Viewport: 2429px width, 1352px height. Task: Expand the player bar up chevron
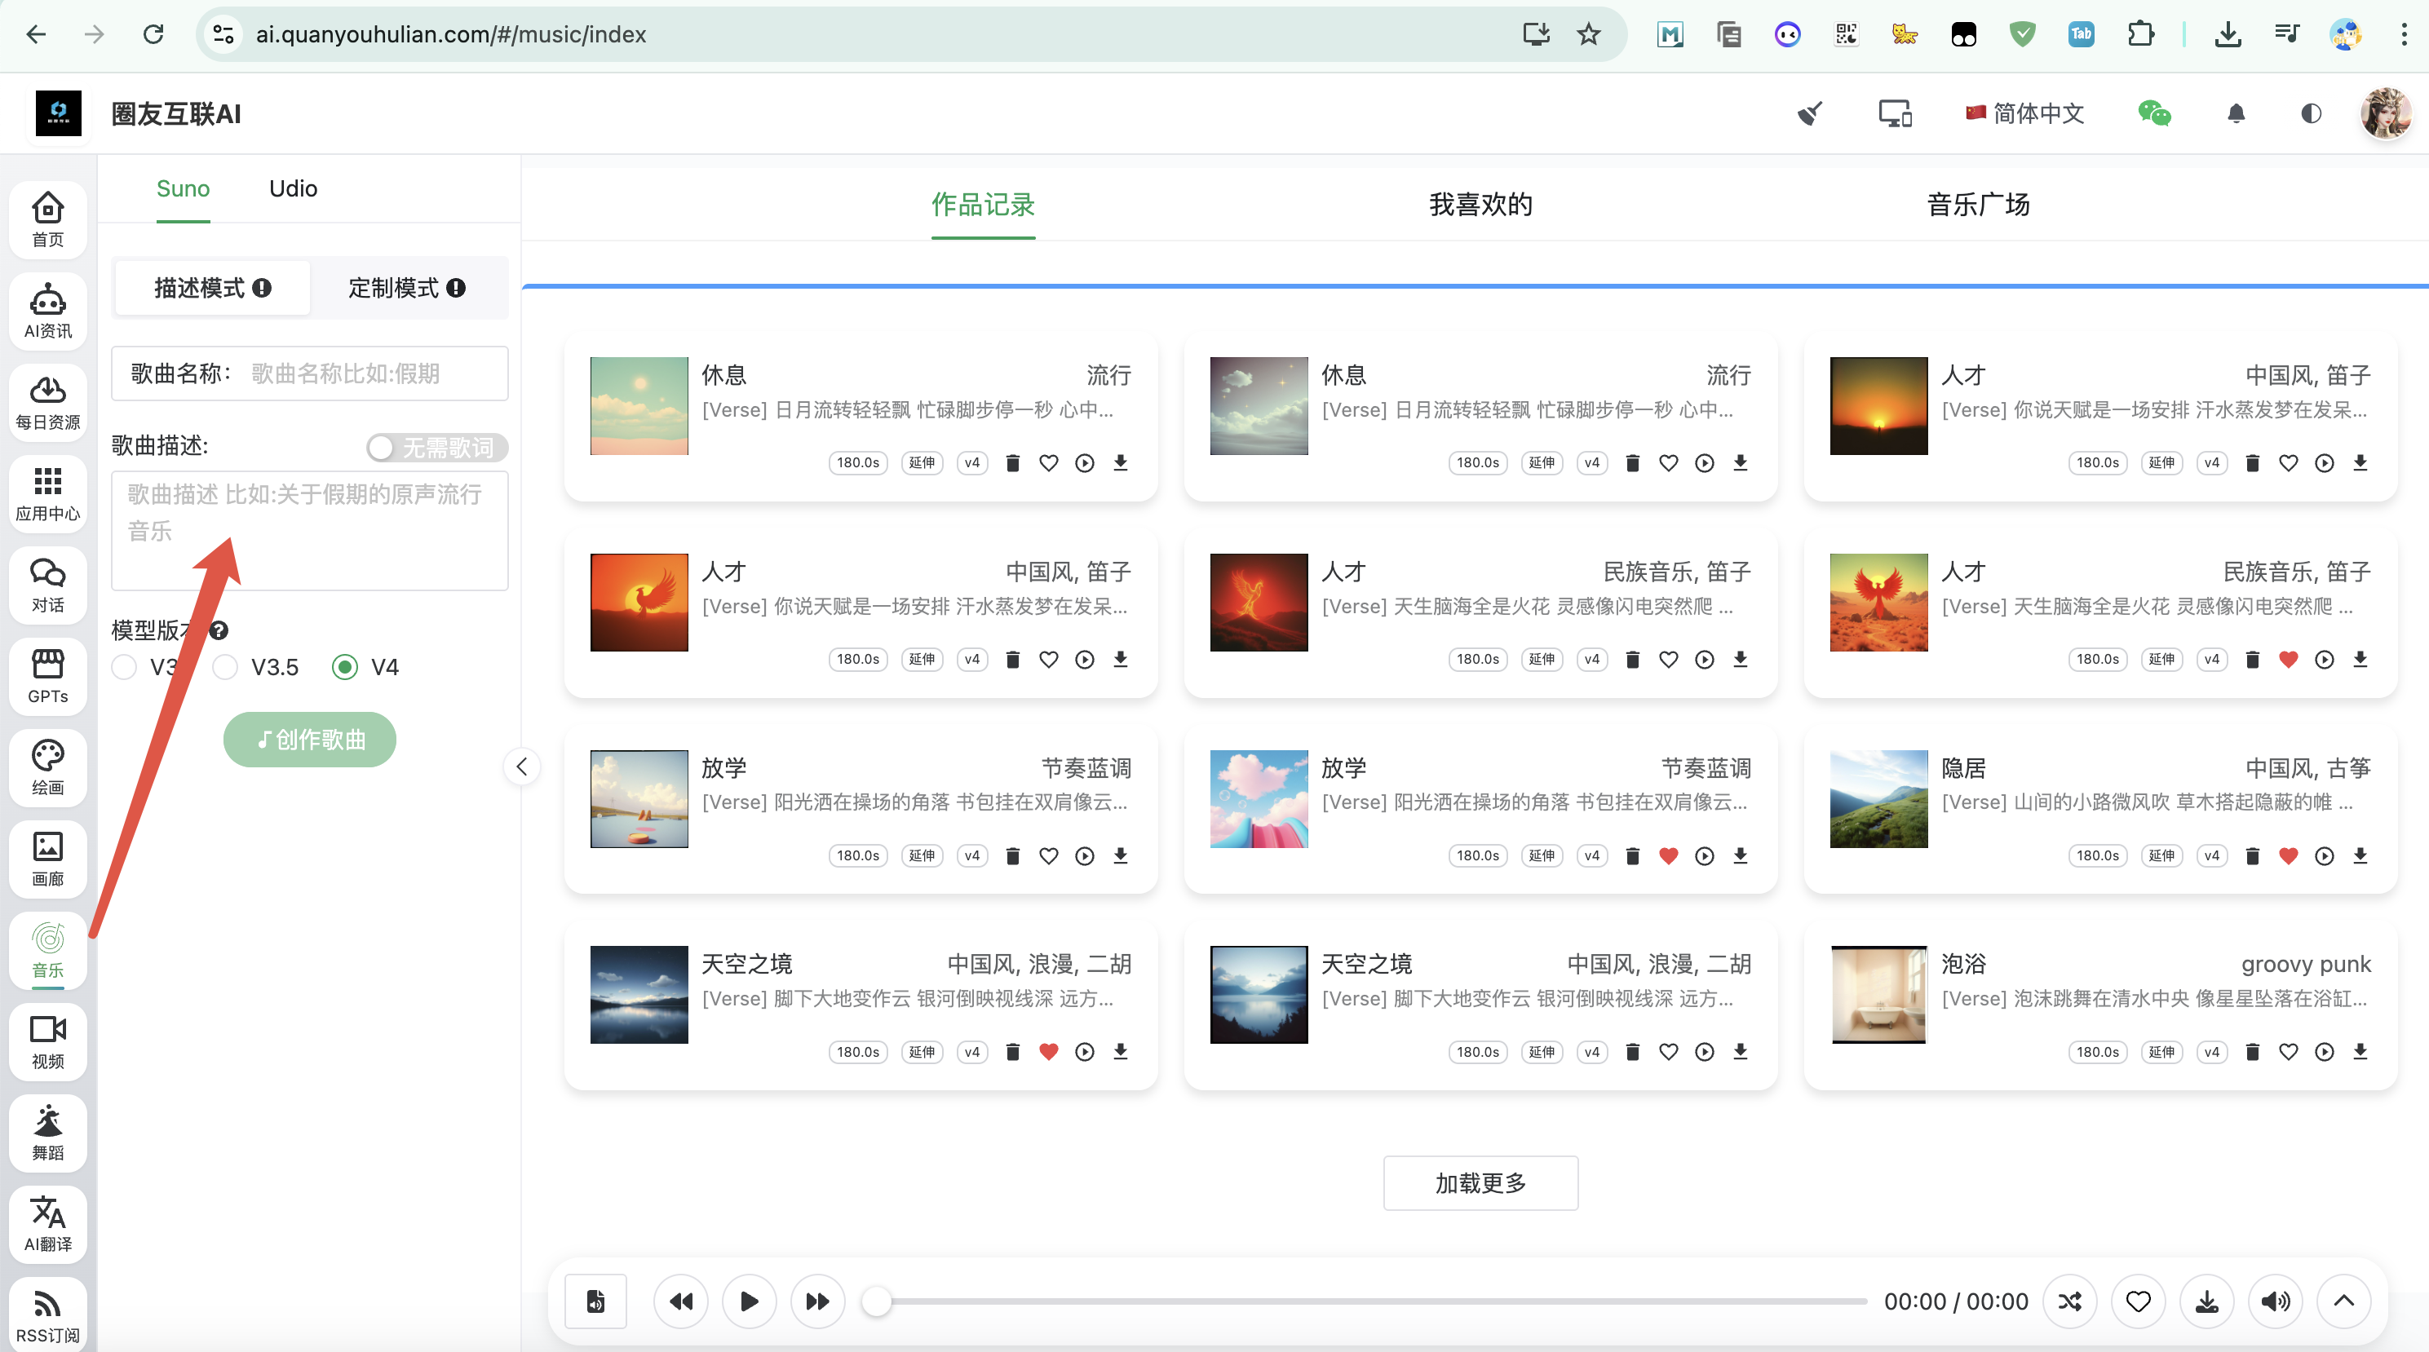click(x=2344, y=1301)
